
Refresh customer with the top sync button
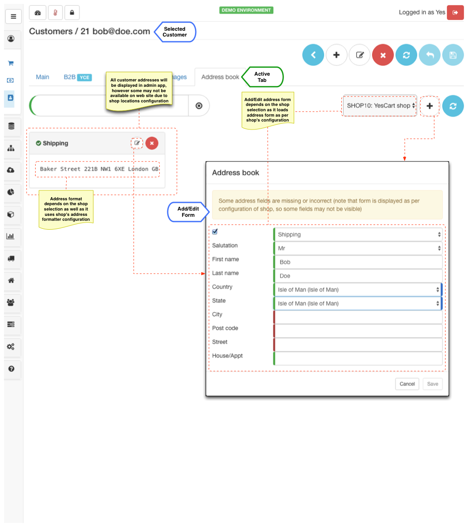(x=406, y=55)
